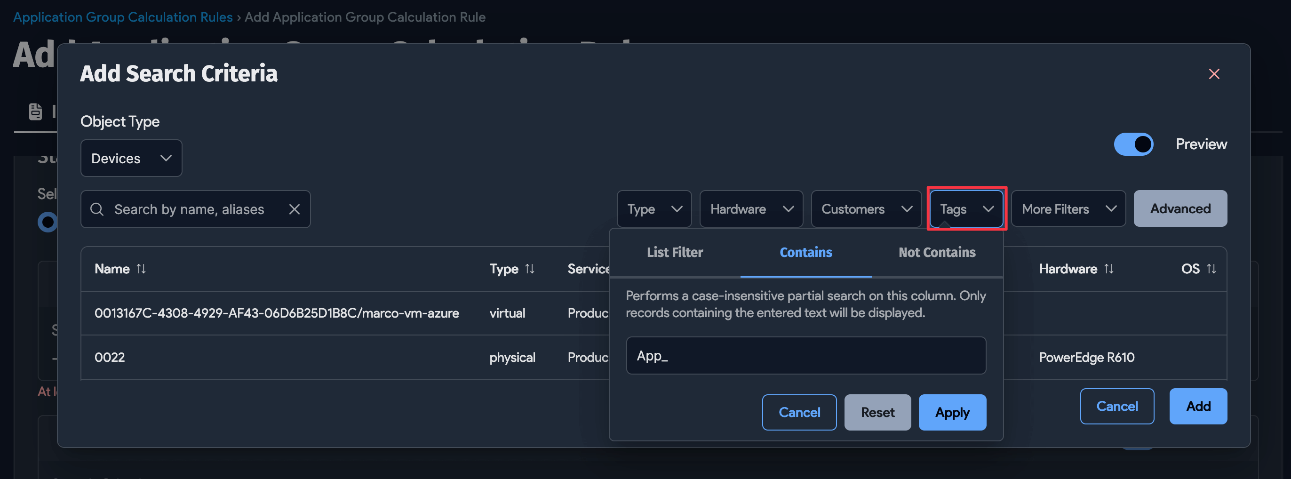Toggle the Preview switch off
This screenshot has width=1291, height=479.
tap(1133, 144)
